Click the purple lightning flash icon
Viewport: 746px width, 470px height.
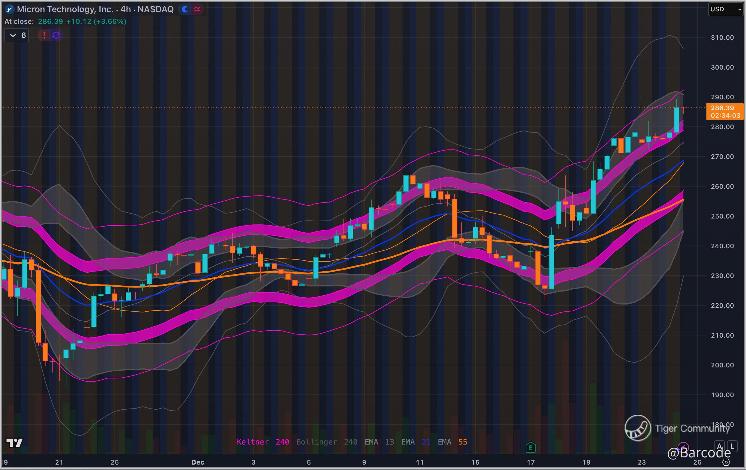[x=683, y=448]
